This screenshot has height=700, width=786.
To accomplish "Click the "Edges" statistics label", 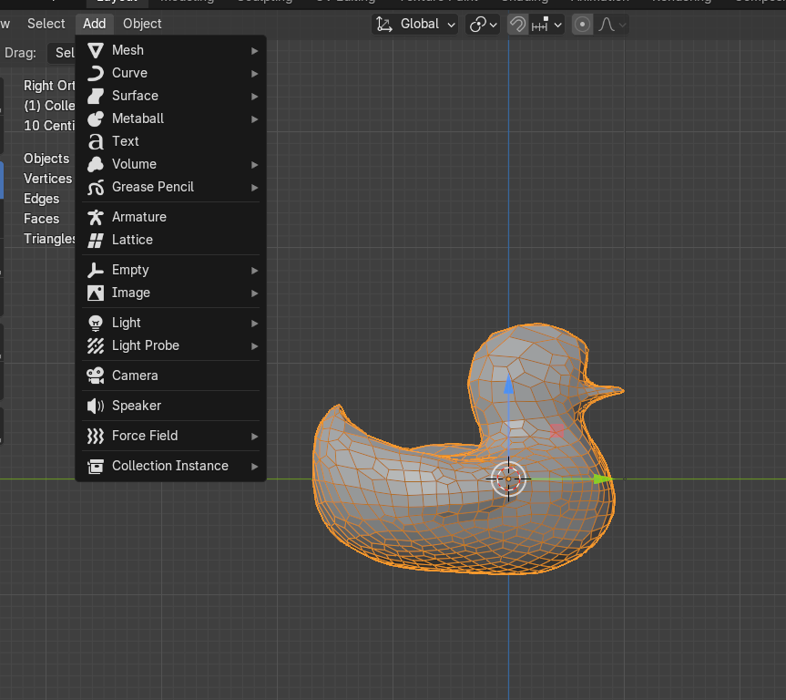I will click(x=42, y=199).
